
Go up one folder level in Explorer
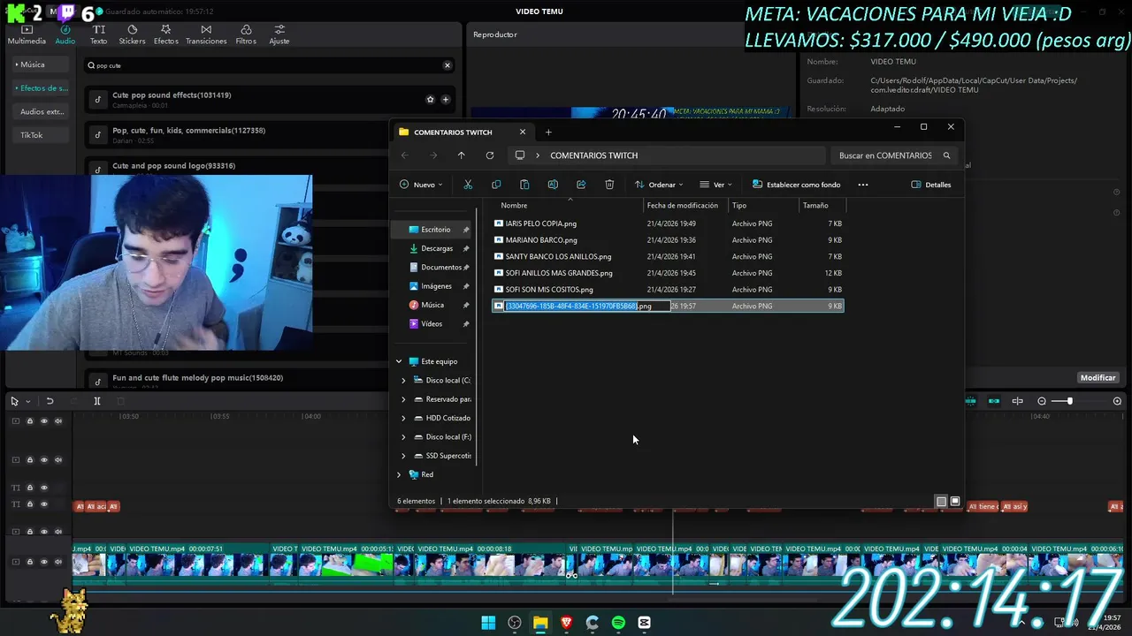click(x=461, y=155)
